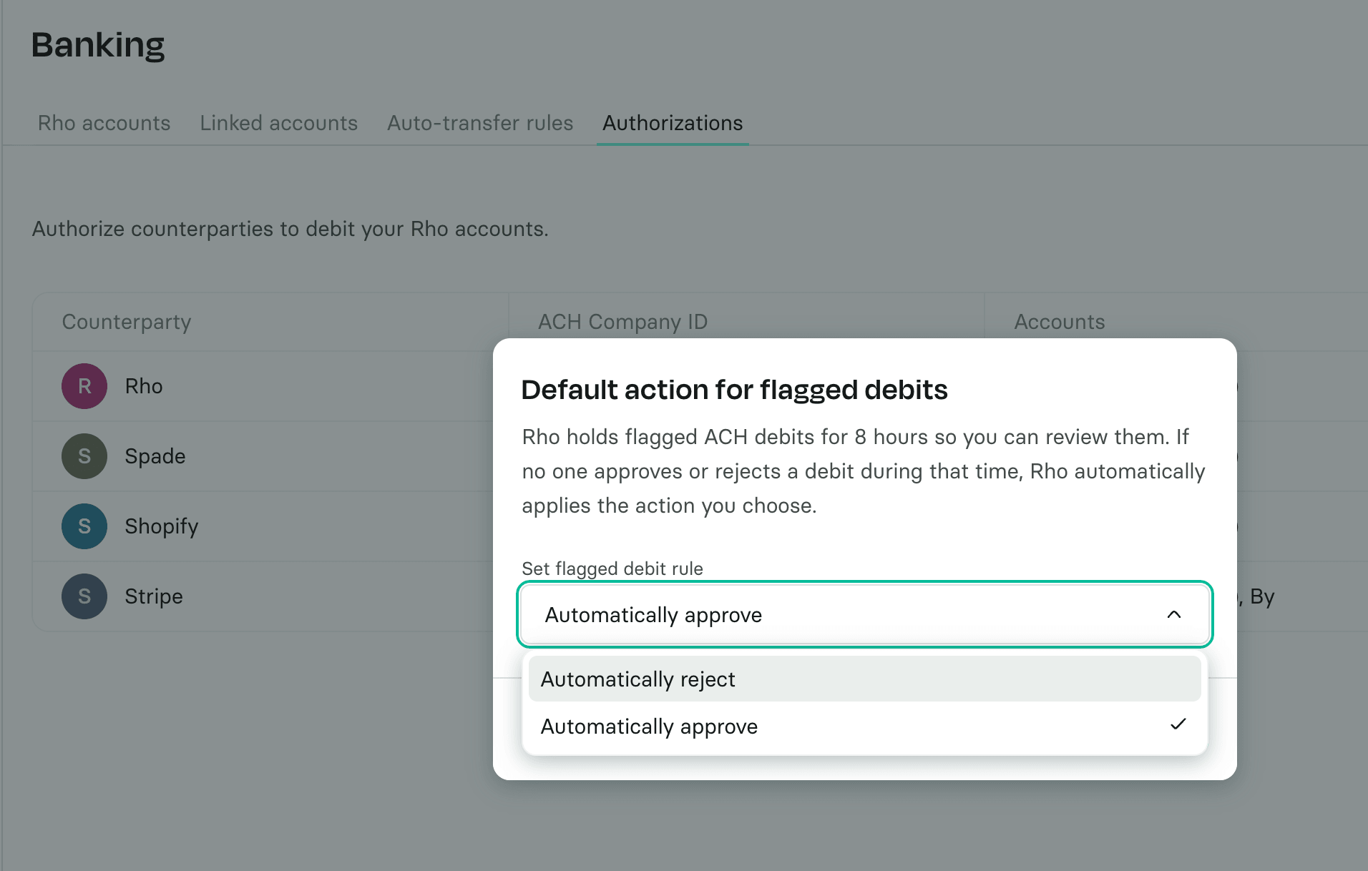The width and height of the screenshot is (1368, 871).
Task: Open the Rho accounts tab
Action: pyautogui.click(x=104, y=123)
